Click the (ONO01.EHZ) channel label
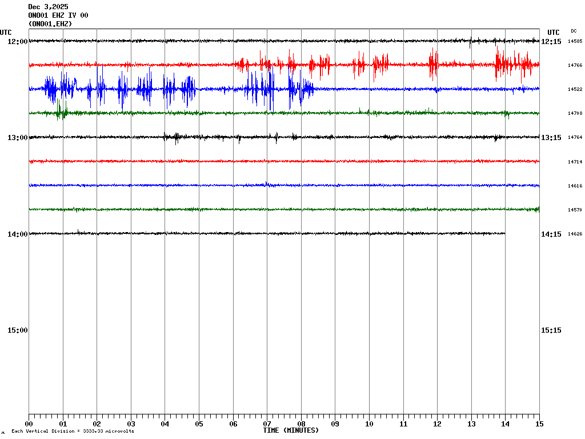 (x=50, y=24)
